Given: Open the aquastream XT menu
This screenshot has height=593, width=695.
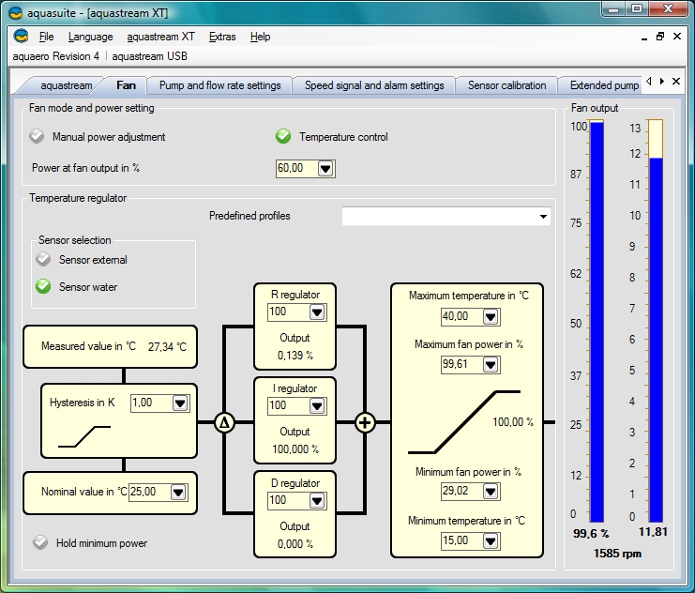Looking at the screenshot, I should [x=161, y=37].
